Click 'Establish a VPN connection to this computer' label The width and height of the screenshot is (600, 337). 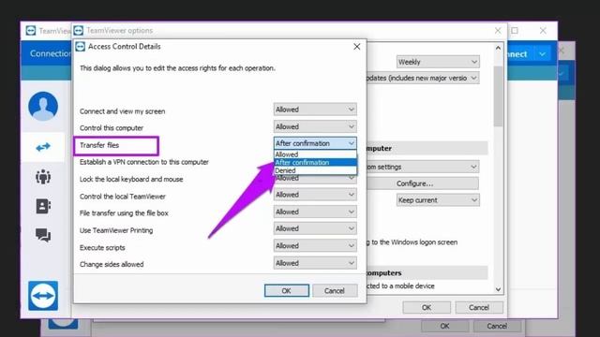(x=144, y=162)
